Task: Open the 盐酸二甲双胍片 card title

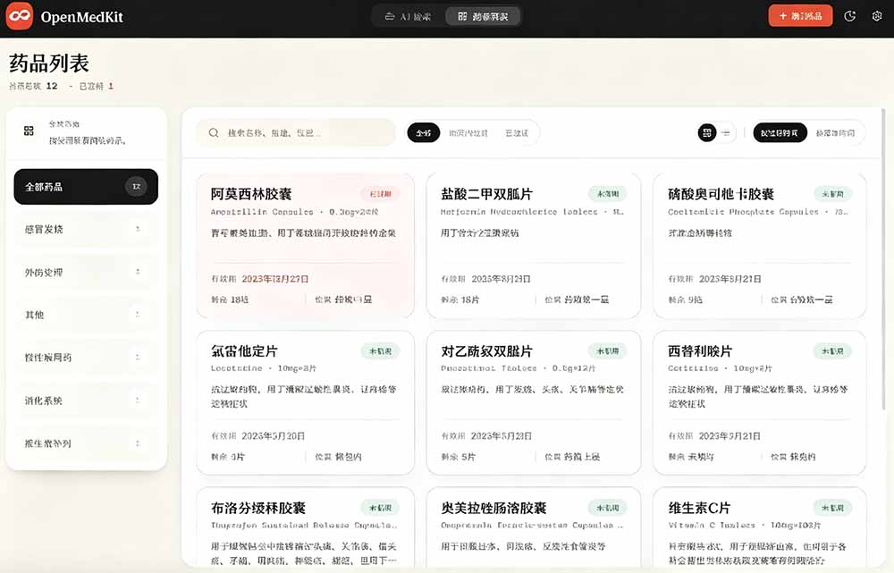Action: point(486,194)
